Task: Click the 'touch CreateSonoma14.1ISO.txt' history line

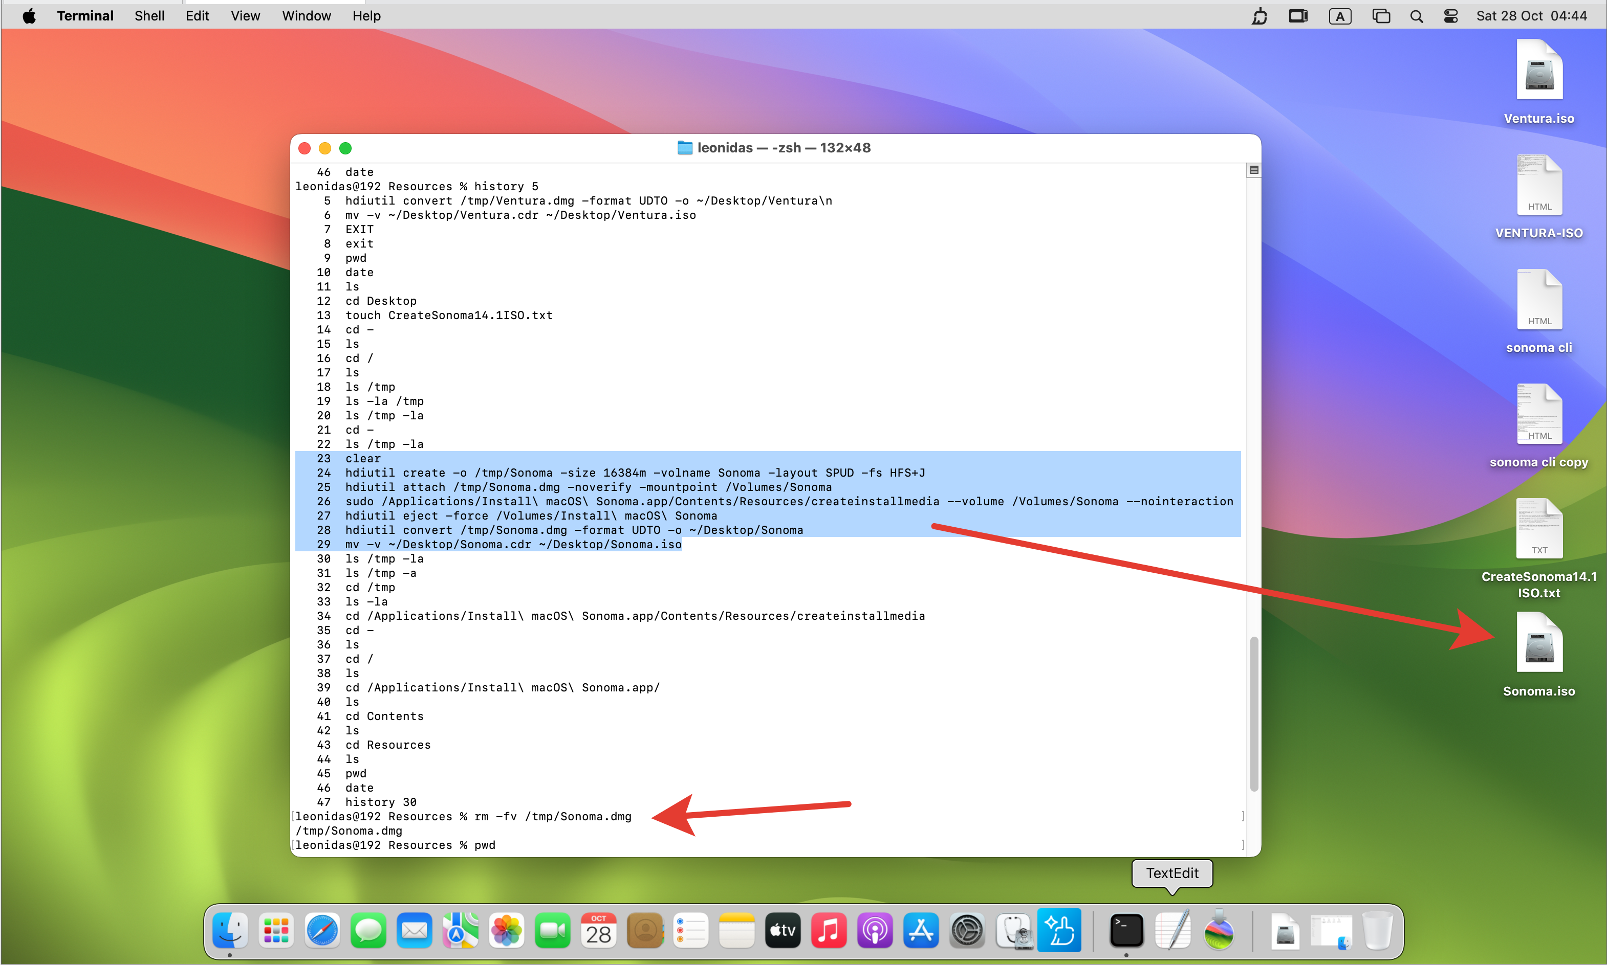Action: [x=448, y=316]
